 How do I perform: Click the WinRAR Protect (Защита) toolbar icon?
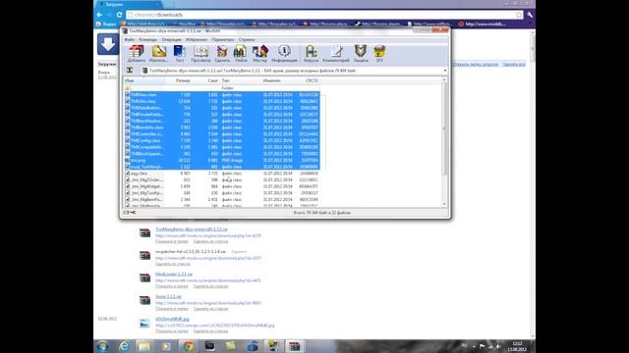tap(361, 53)
